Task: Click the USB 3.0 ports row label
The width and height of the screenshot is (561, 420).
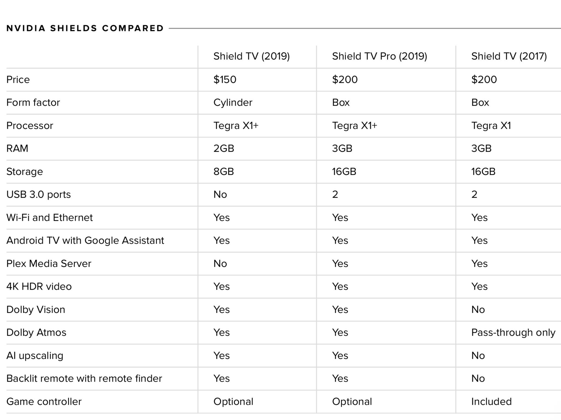Action: (x=39, y=195)
